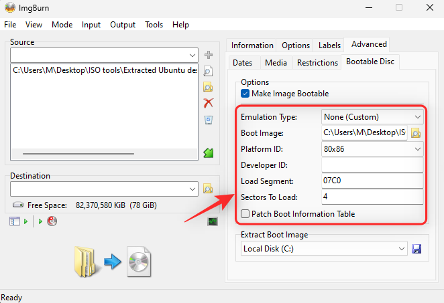
Task: Save extracted boot image floppy icon
Action: click(x=417, y=249)
